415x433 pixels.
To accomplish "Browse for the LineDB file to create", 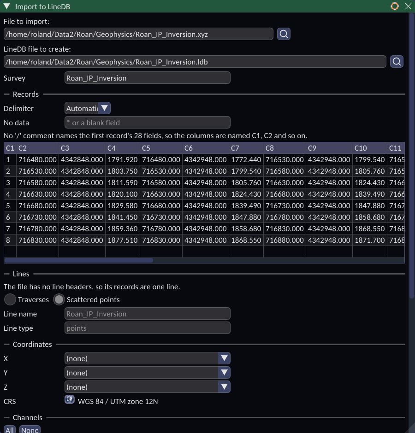I will pos(397,62).
